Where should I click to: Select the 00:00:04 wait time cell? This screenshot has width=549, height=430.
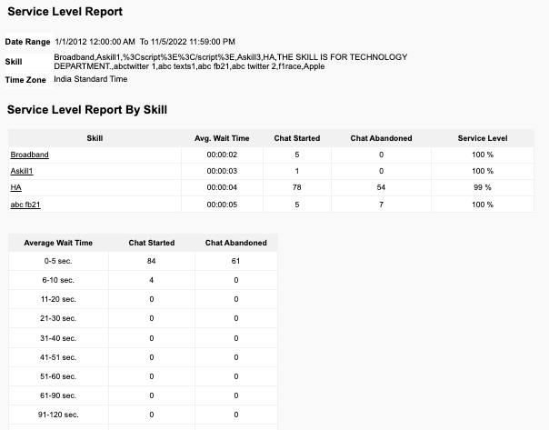click(222, 187)
